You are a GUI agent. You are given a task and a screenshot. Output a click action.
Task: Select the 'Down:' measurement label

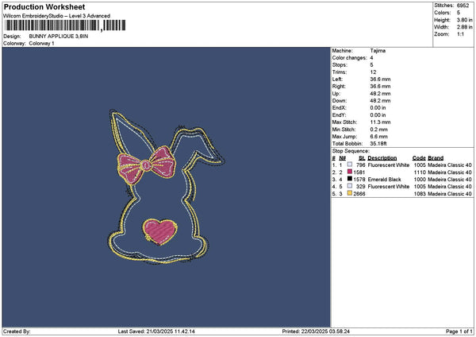pyautogui.click(x=339, y=101)
